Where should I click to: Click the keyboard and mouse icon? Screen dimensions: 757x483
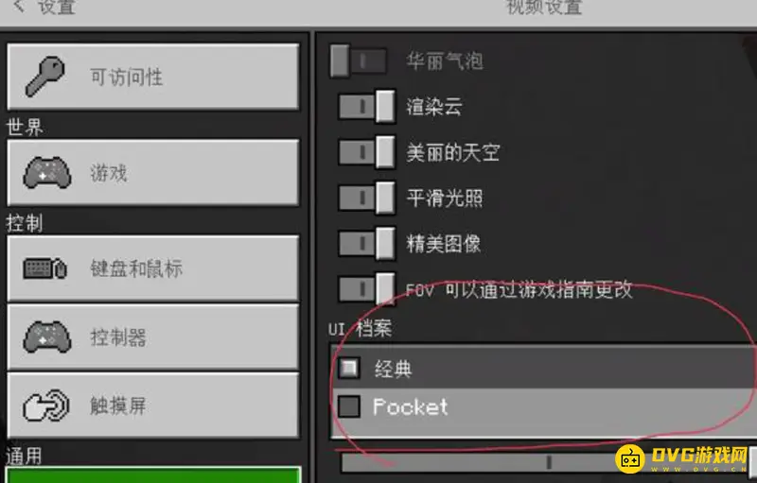pyautogui.click(x=44, y=268)
